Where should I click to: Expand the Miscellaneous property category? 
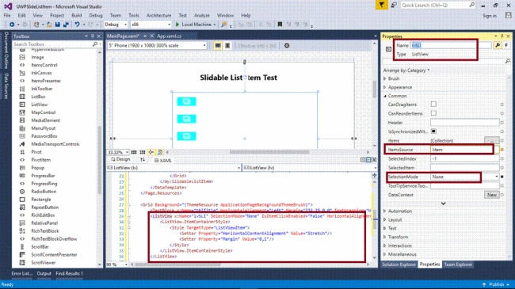(x=385, y=254)
